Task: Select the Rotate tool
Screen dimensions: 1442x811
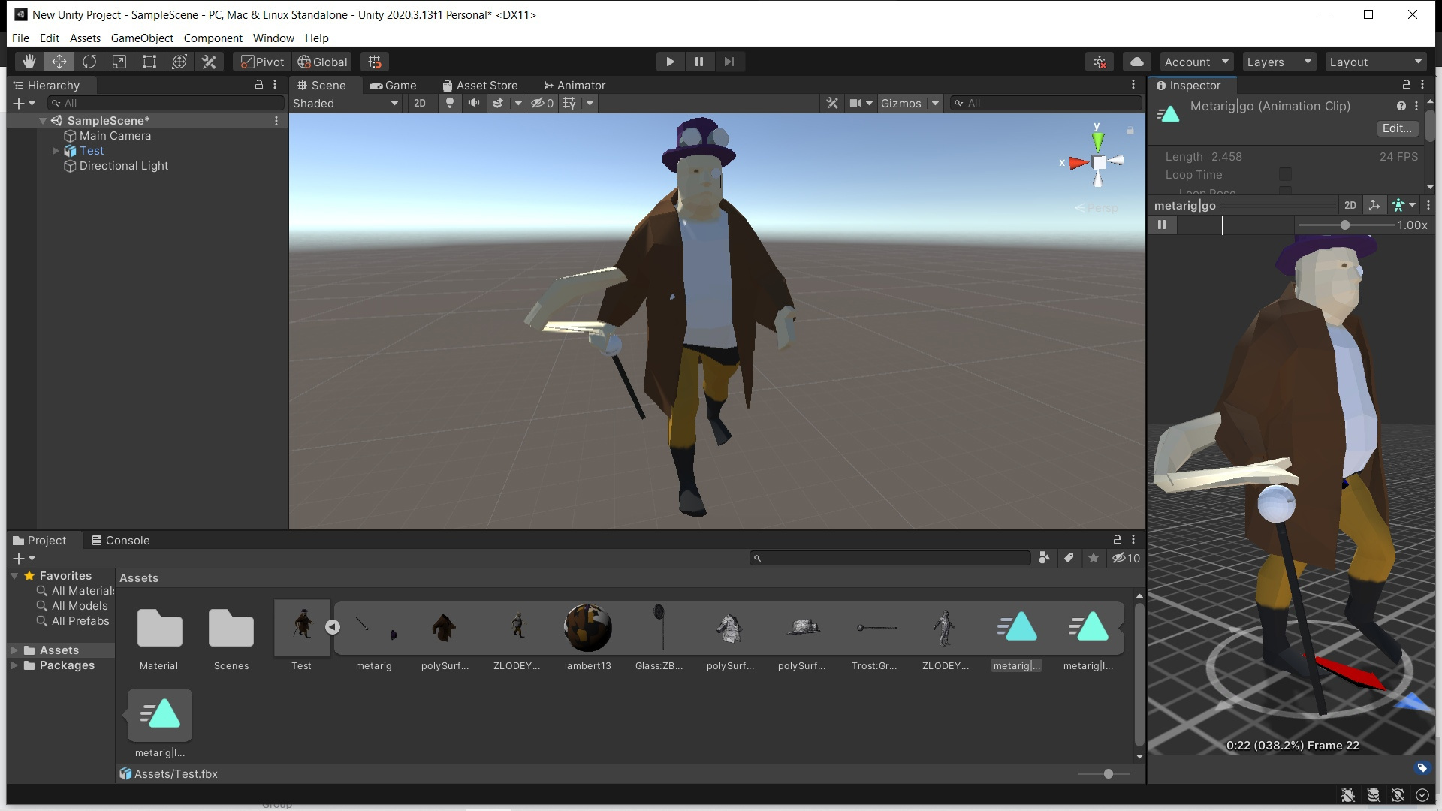Action: coord(89,62)
